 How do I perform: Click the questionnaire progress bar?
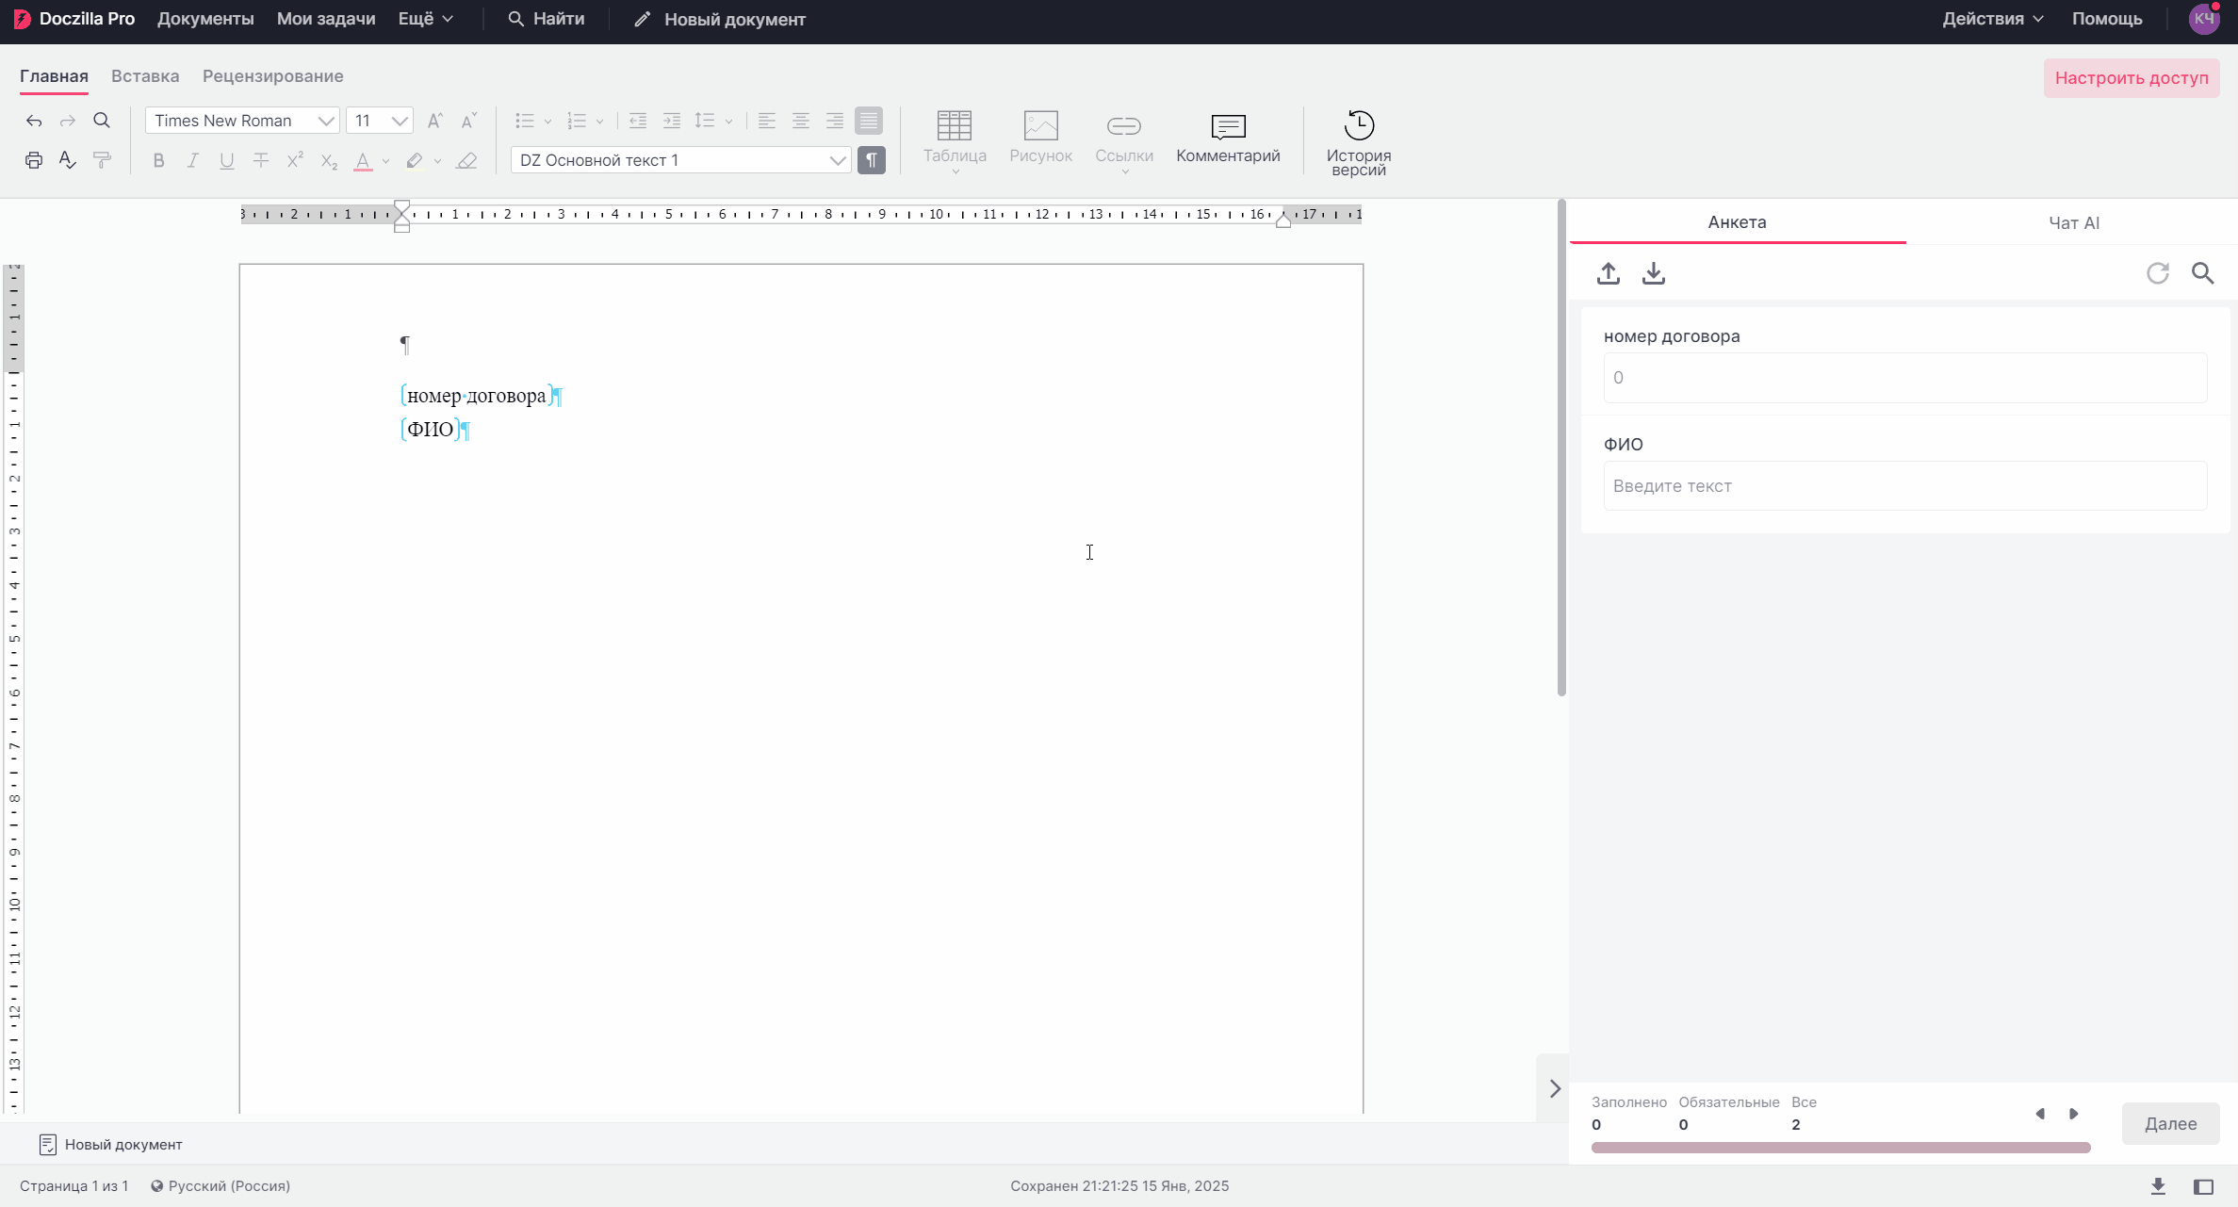[1841, 1148]
